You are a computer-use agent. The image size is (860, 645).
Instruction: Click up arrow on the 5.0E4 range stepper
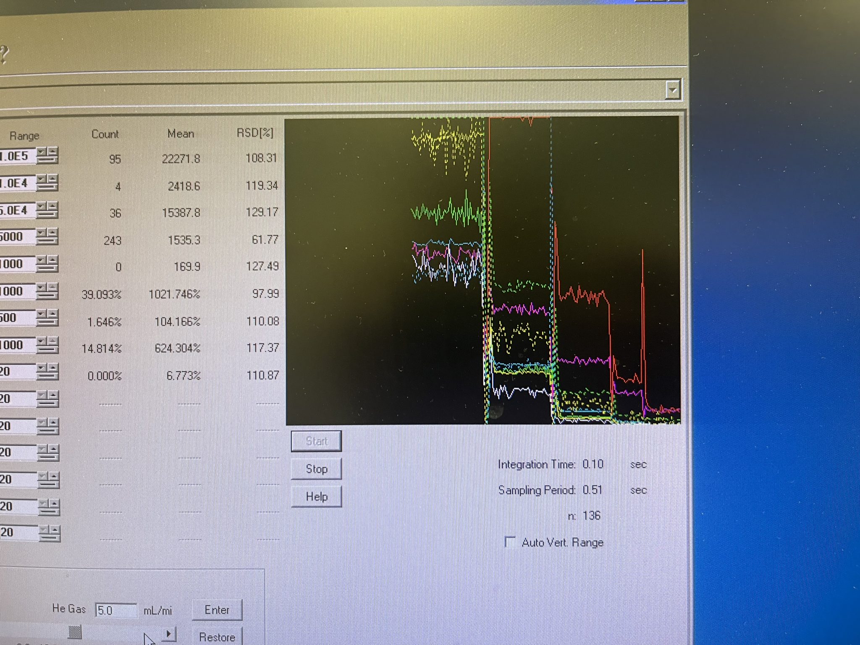coord(52,206)
